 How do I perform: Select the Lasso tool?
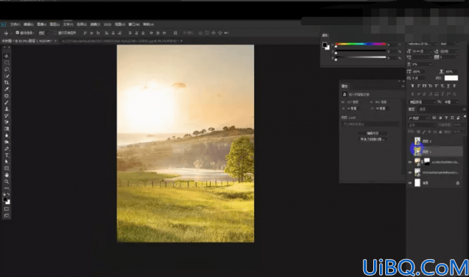(7, 69)
